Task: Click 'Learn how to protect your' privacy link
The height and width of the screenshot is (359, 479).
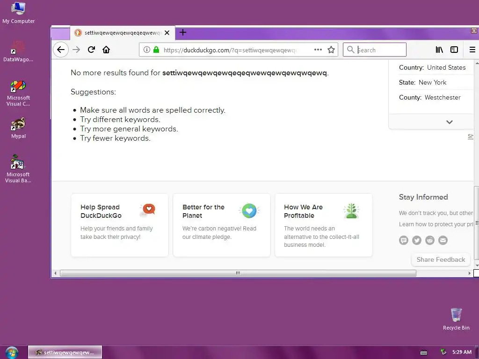Action: (x=436, y=224)
